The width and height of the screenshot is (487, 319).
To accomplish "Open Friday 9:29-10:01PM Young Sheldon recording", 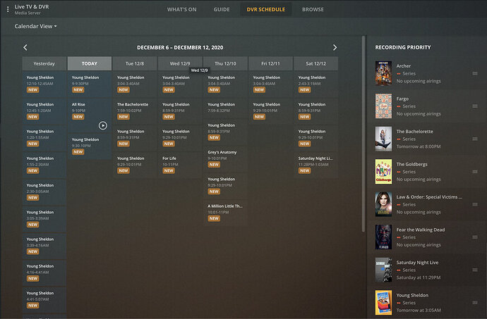I will (x=270, y=111).
